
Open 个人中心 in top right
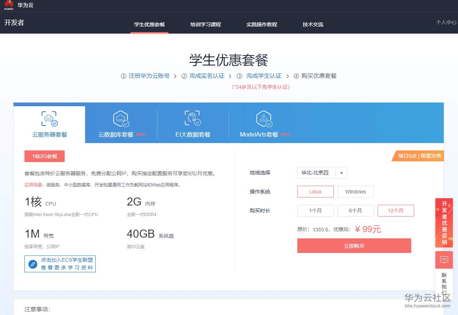coord(446,22)
